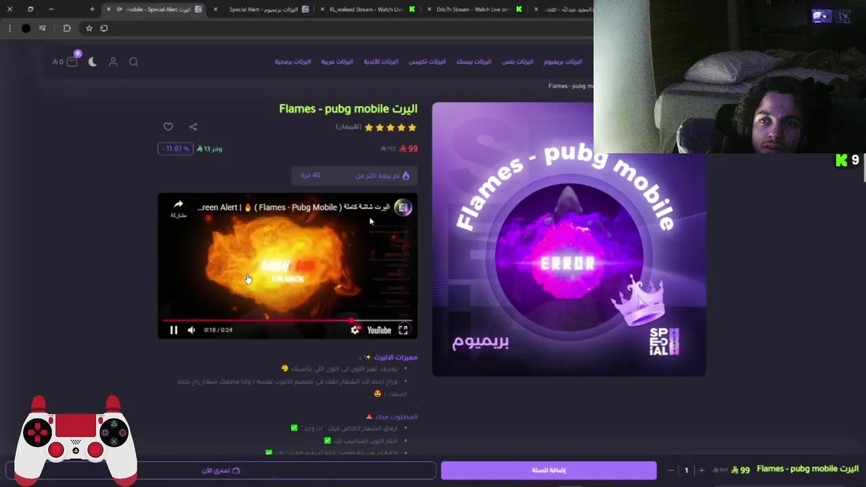
Task: Open a new browser tab plus button
Action: (92, 9)
